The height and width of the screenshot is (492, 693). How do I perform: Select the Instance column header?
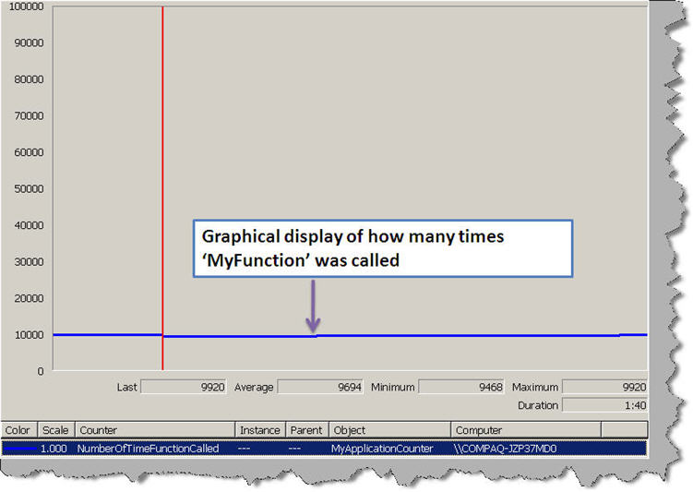click(x=259, y=430)
